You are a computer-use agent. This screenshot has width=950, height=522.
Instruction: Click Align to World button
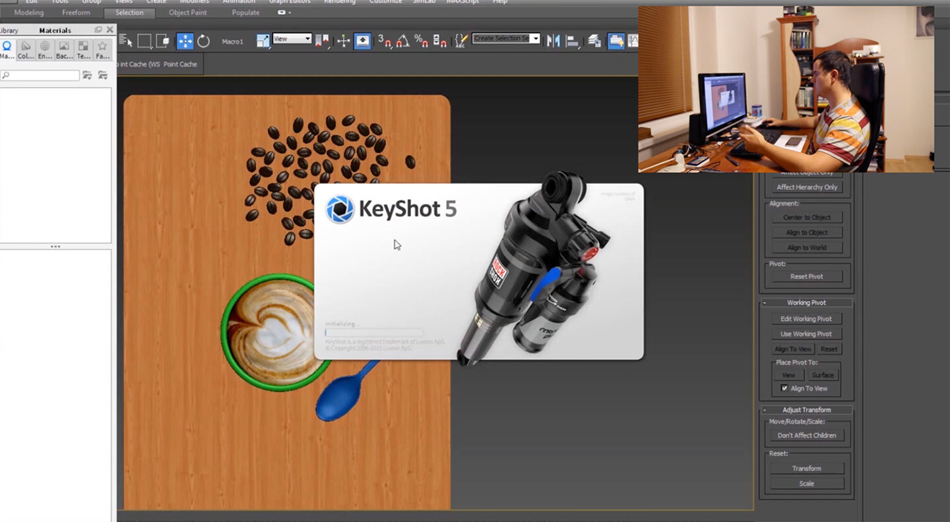tap(807, 248)
